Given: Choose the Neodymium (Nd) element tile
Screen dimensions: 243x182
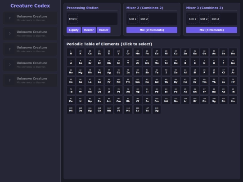Looking at the screenshot, I should [118, 81].
